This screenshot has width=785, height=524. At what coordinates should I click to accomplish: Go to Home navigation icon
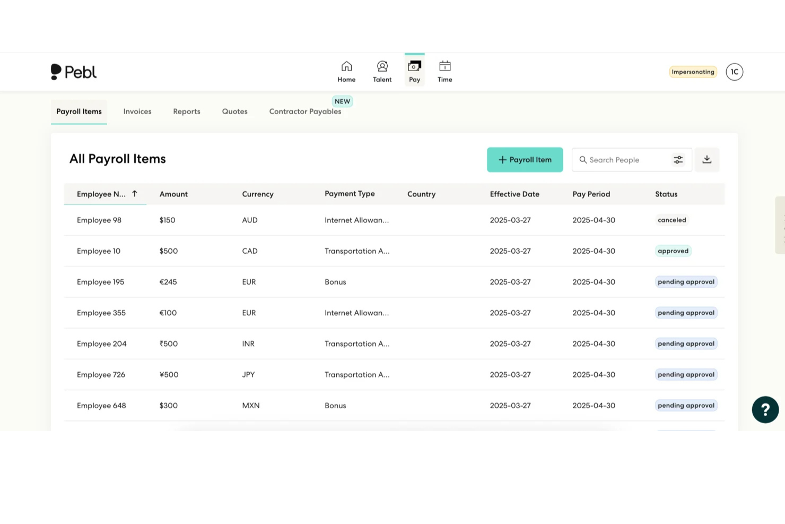(x=346, y=72)
